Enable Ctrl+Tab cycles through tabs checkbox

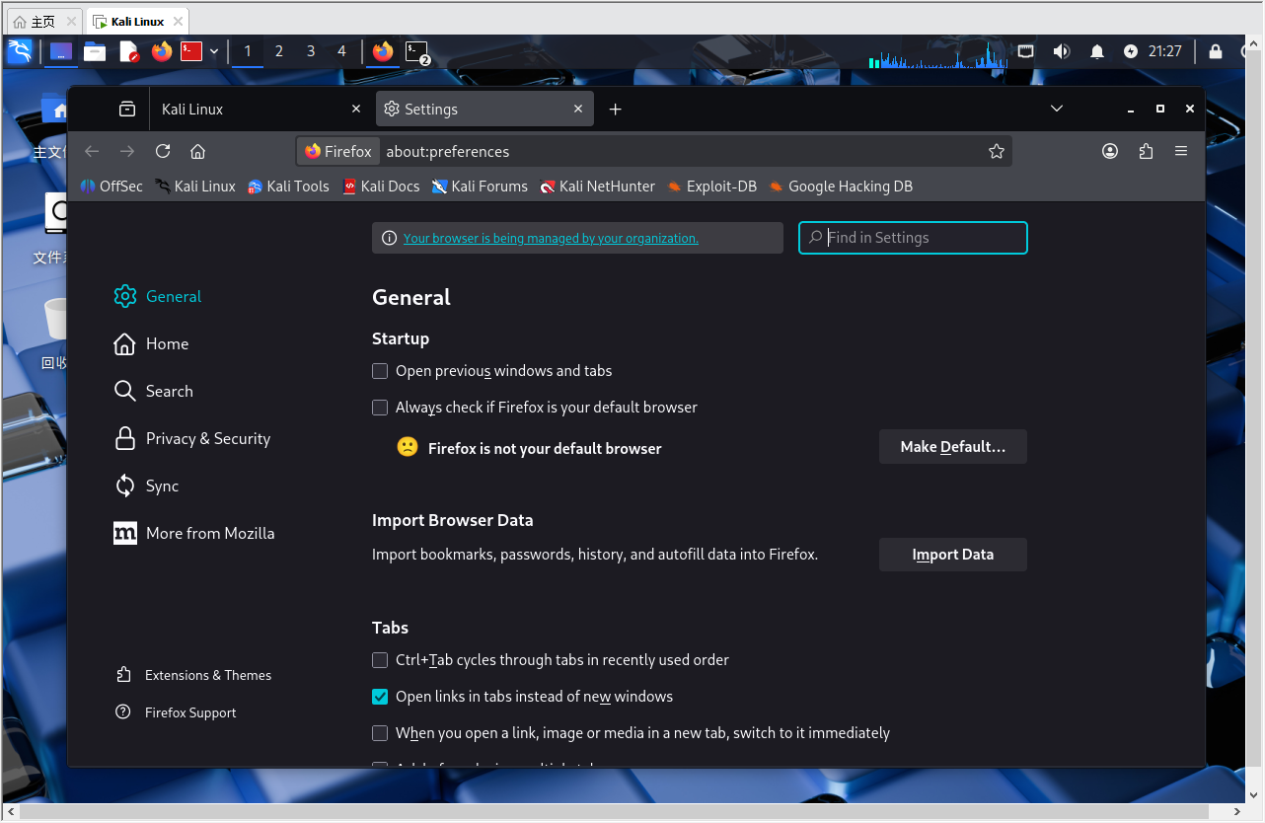click(380, 660)
